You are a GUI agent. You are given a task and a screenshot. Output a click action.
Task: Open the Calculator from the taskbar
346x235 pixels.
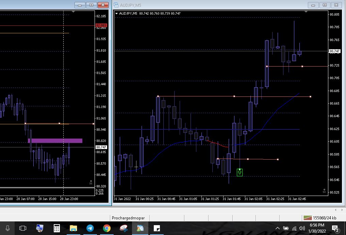(x=57, y=228)
